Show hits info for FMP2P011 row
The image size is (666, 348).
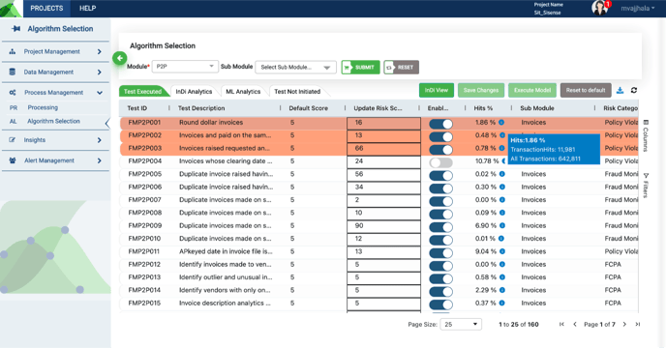(x=502, y=251)
